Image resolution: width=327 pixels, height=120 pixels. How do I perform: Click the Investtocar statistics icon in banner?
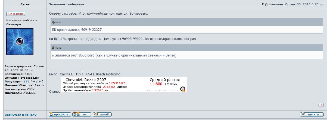[183, 89]
